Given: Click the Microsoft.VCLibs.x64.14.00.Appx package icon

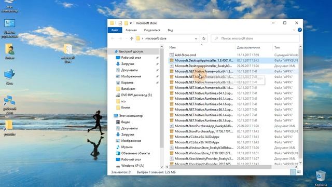Looking at the screenshot, I should click(x=172, y=137).
